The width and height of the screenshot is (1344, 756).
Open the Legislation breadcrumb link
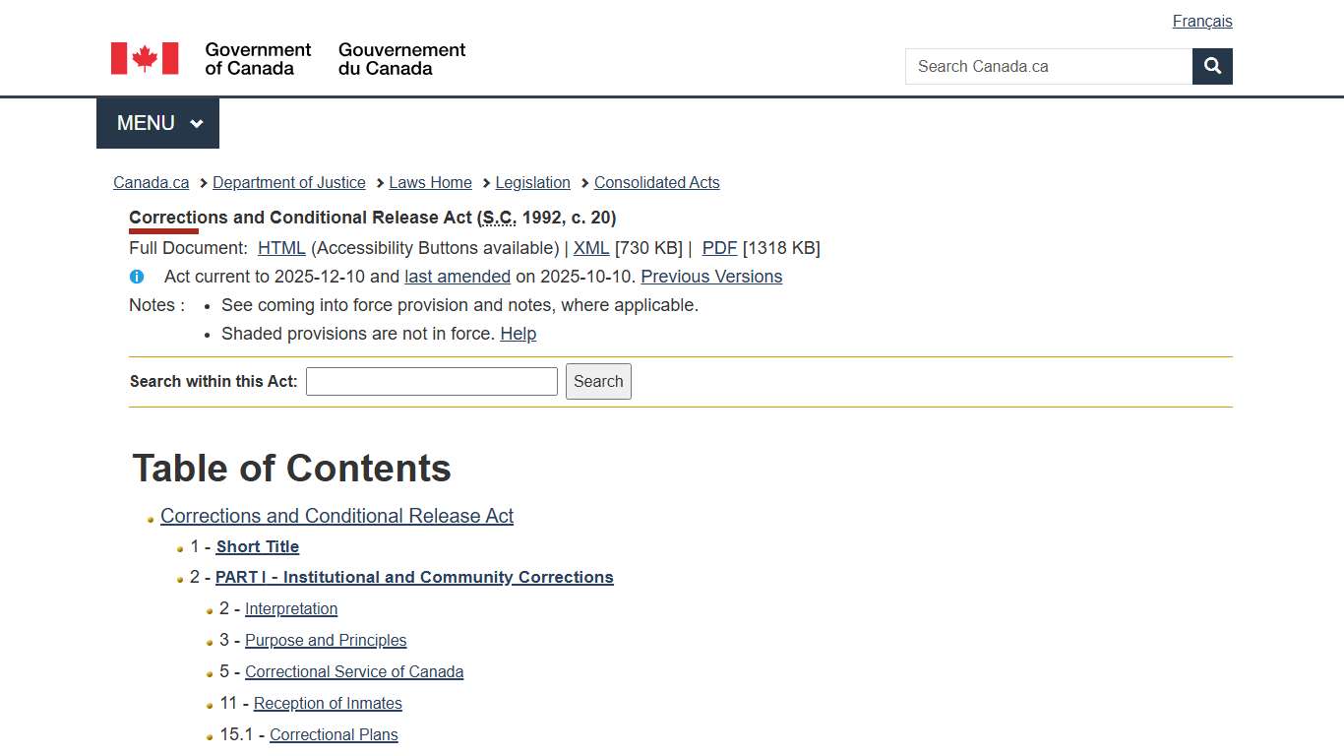532,182
